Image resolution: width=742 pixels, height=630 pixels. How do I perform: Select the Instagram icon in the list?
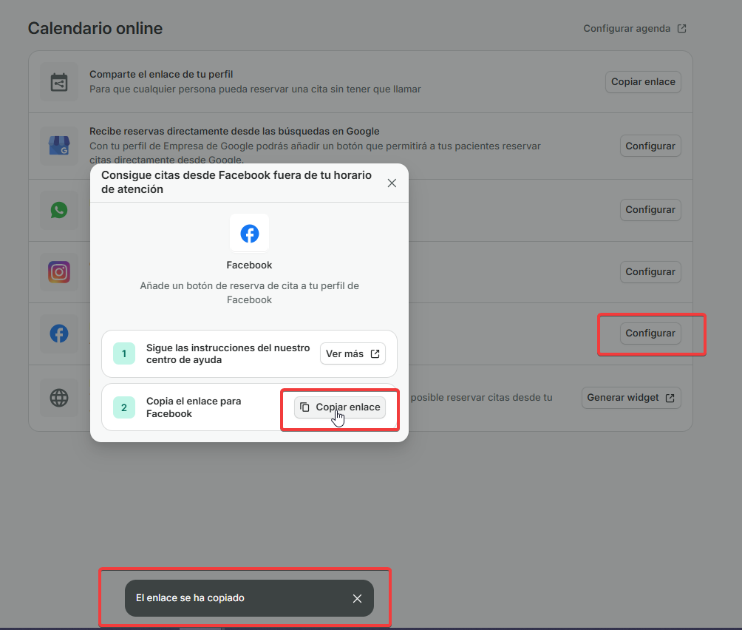(59, 271)
